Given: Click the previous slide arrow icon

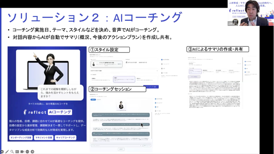Looking at the screenshot, I should click(2, 152).
